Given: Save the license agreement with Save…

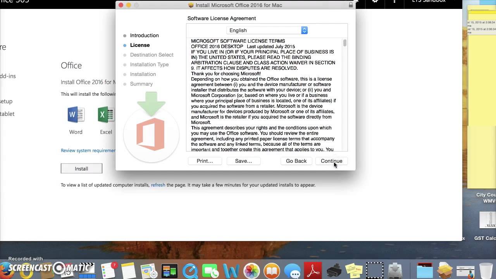Looking at the screenshot, I should point(243,161).
